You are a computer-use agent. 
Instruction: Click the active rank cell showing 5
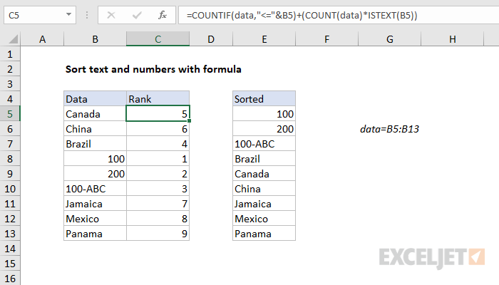tap(158, 114)
